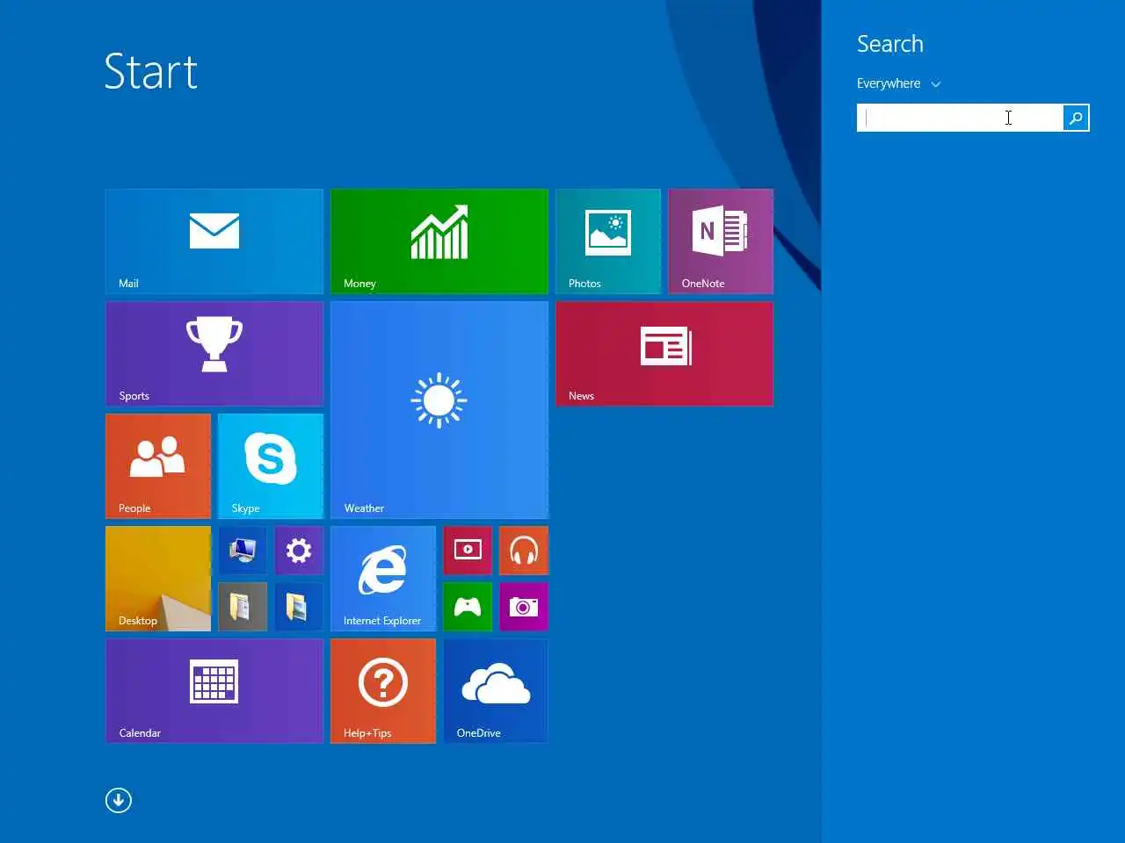Open the Skype tile
This screenshot has width=1125, height=843.
click(x=271, y=466)
